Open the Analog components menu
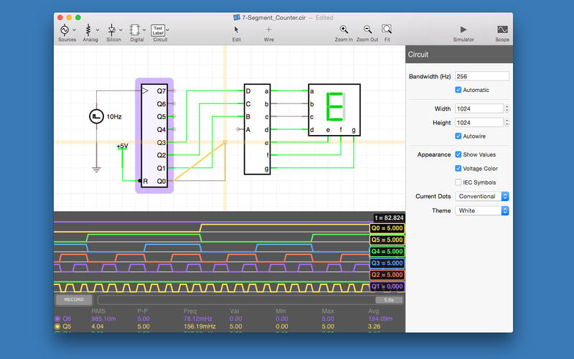The height and width of the screenshot is (359, 574). pyautogui.click(x=90, y=29)
